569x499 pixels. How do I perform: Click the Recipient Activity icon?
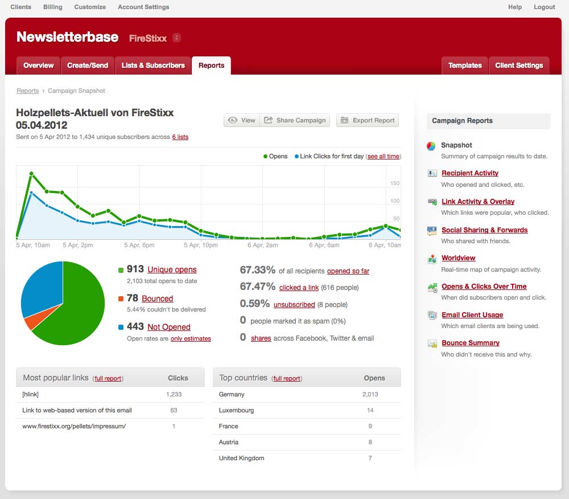pos(432,173)
